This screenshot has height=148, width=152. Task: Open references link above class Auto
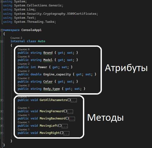16,38
